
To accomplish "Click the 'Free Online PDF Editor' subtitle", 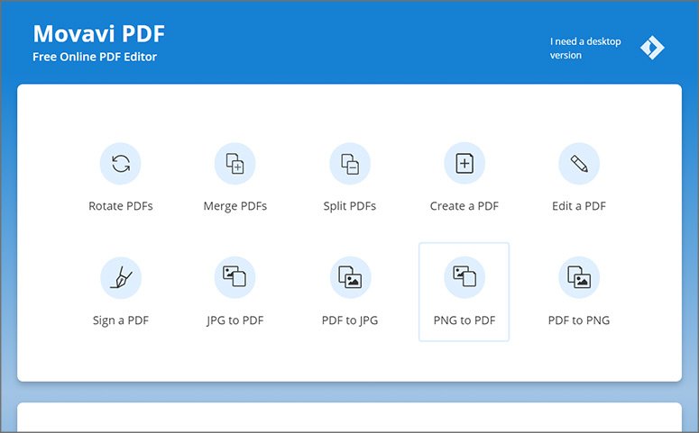I will coord(95,57).
